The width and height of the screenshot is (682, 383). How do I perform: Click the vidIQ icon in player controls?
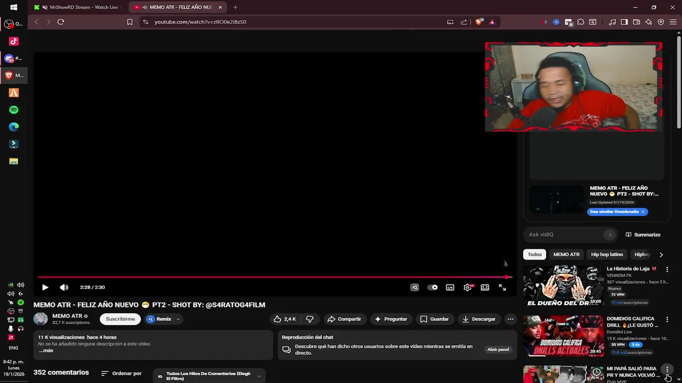tap(415, 287)
